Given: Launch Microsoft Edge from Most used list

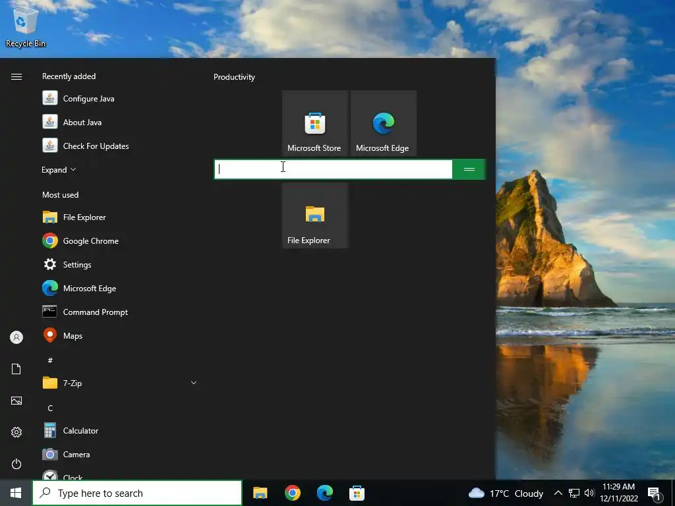Looking at the screenshot, I should tap(121, 289).
